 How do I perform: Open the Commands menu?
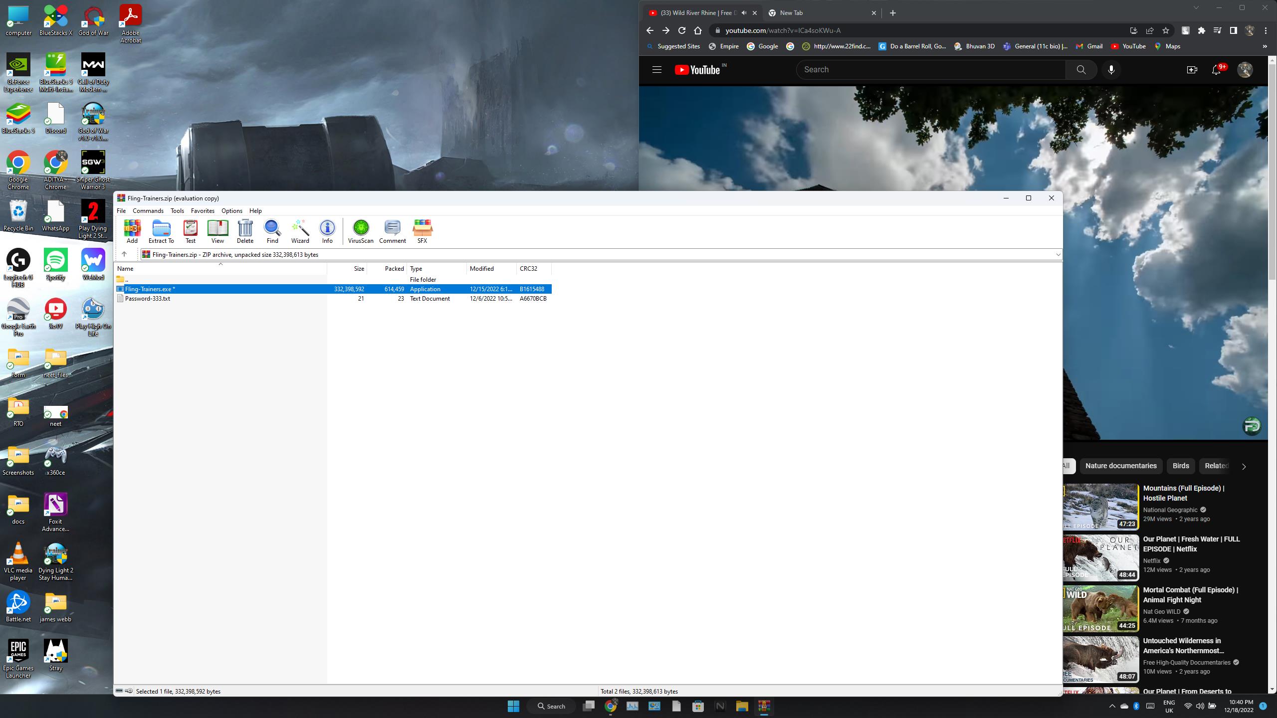(148, 211)
